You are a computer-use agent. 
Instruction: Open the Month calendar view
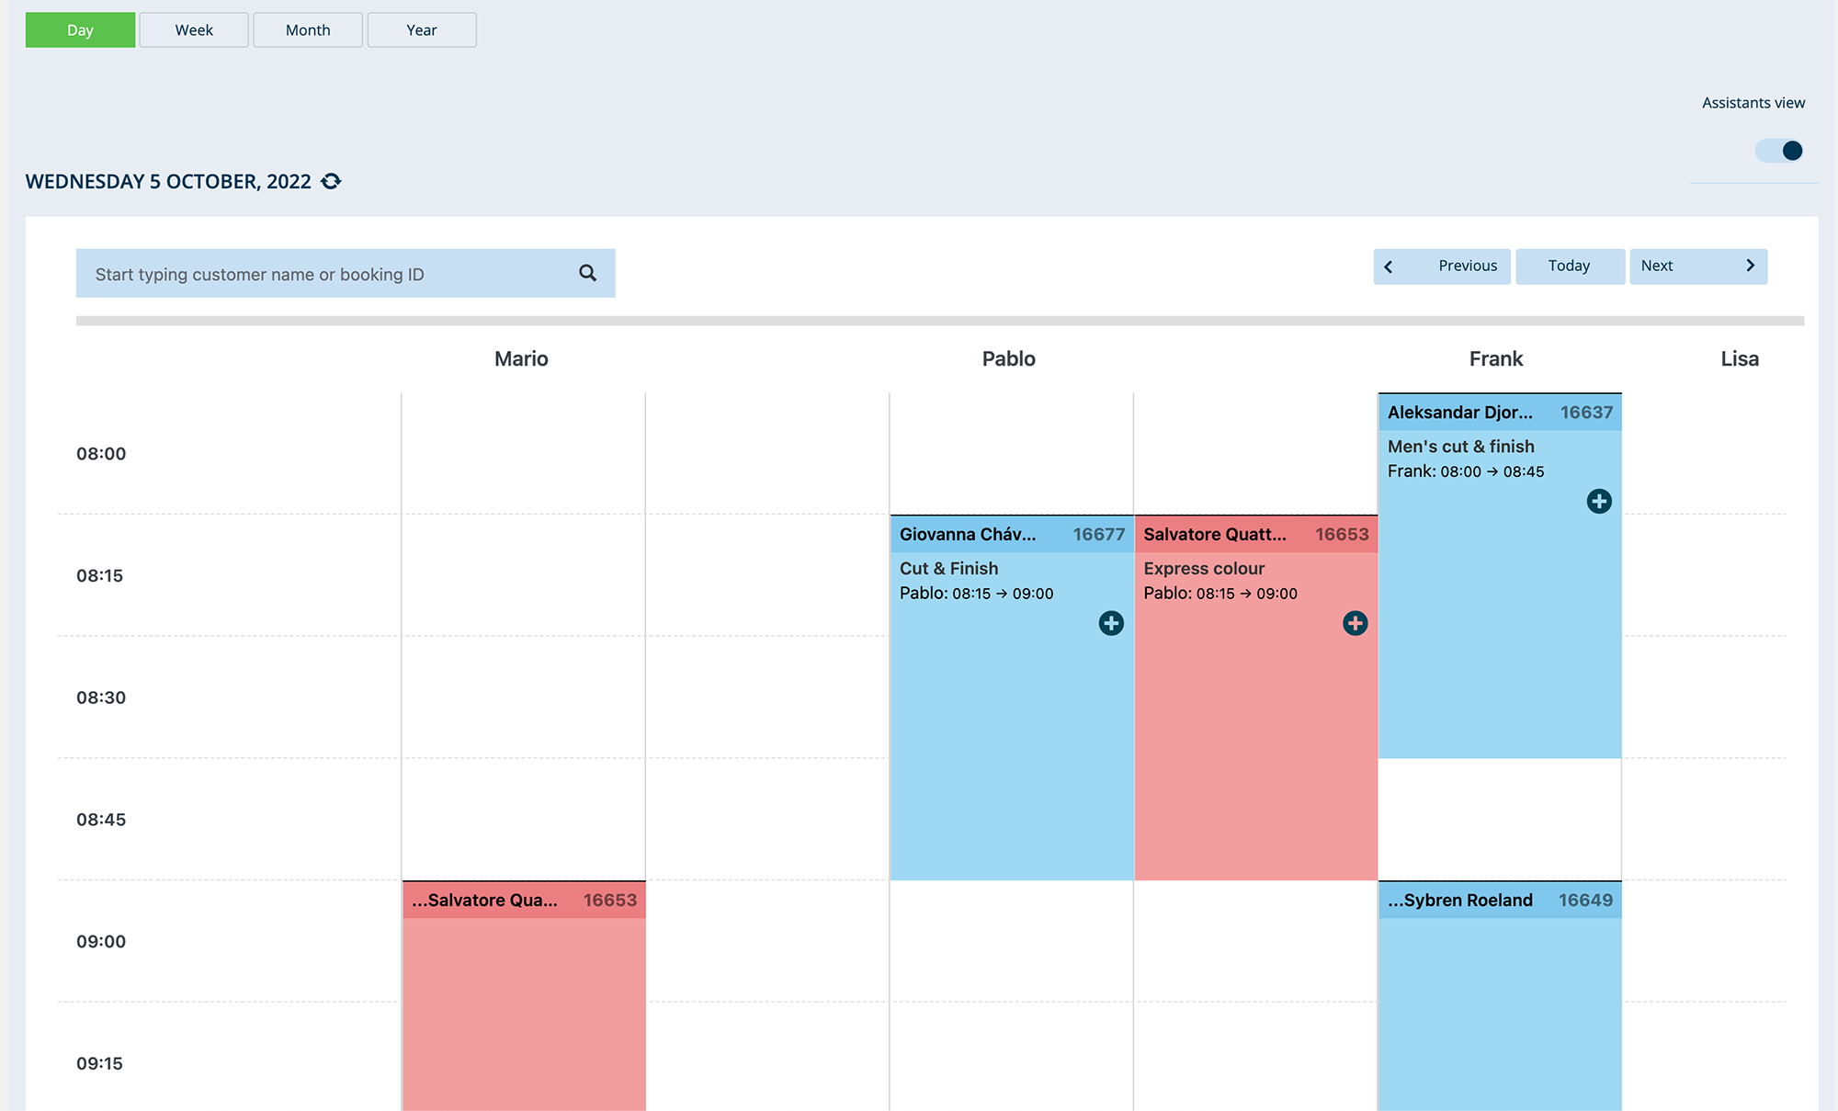point(307,28)
